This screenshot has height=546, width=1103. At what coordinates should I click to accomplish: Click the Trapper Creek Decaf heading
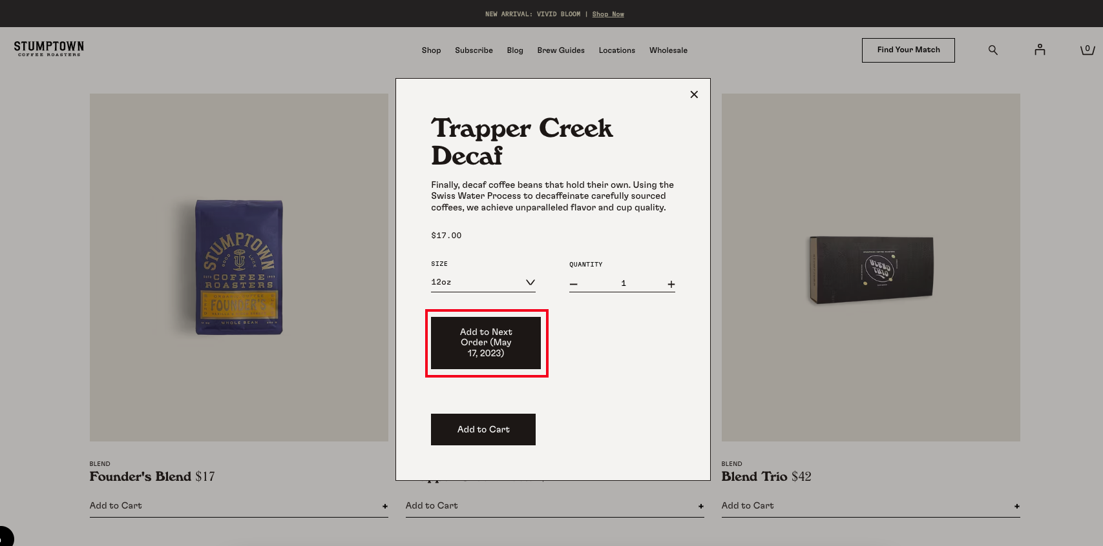[x=522, y=141]
